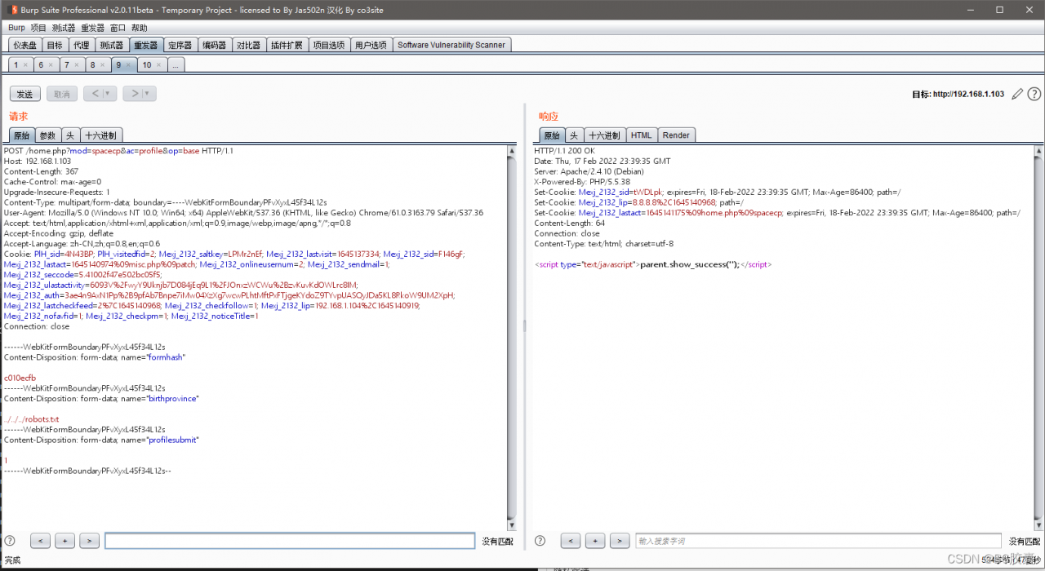Image resolution: width=1045 pixels, height=571 pixels.
Task: Go to next match in response search
Action: point(620,540)
